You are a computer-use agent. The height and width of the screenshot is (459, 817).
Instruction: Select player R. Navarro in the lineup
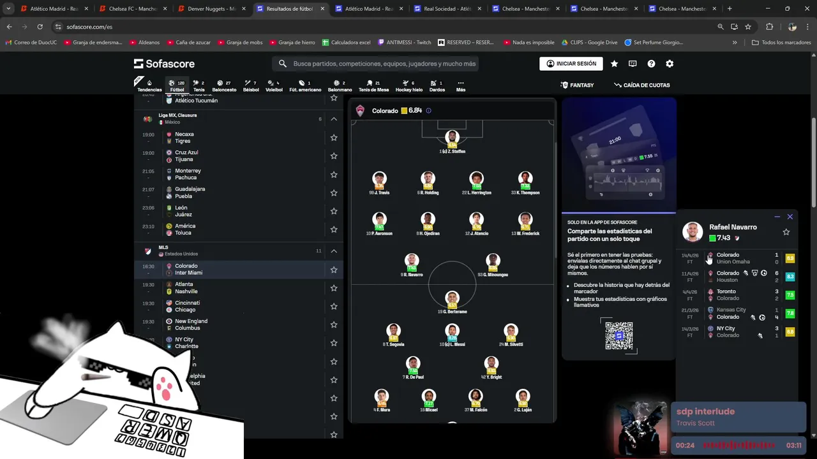(412, 265)
